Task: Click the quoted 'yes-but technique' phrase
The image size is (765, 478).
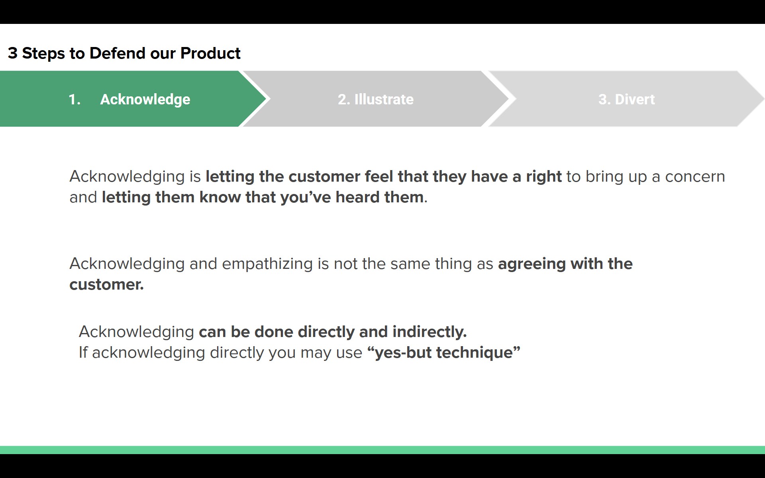Action: pyautogui.click(x=443, y=353)
